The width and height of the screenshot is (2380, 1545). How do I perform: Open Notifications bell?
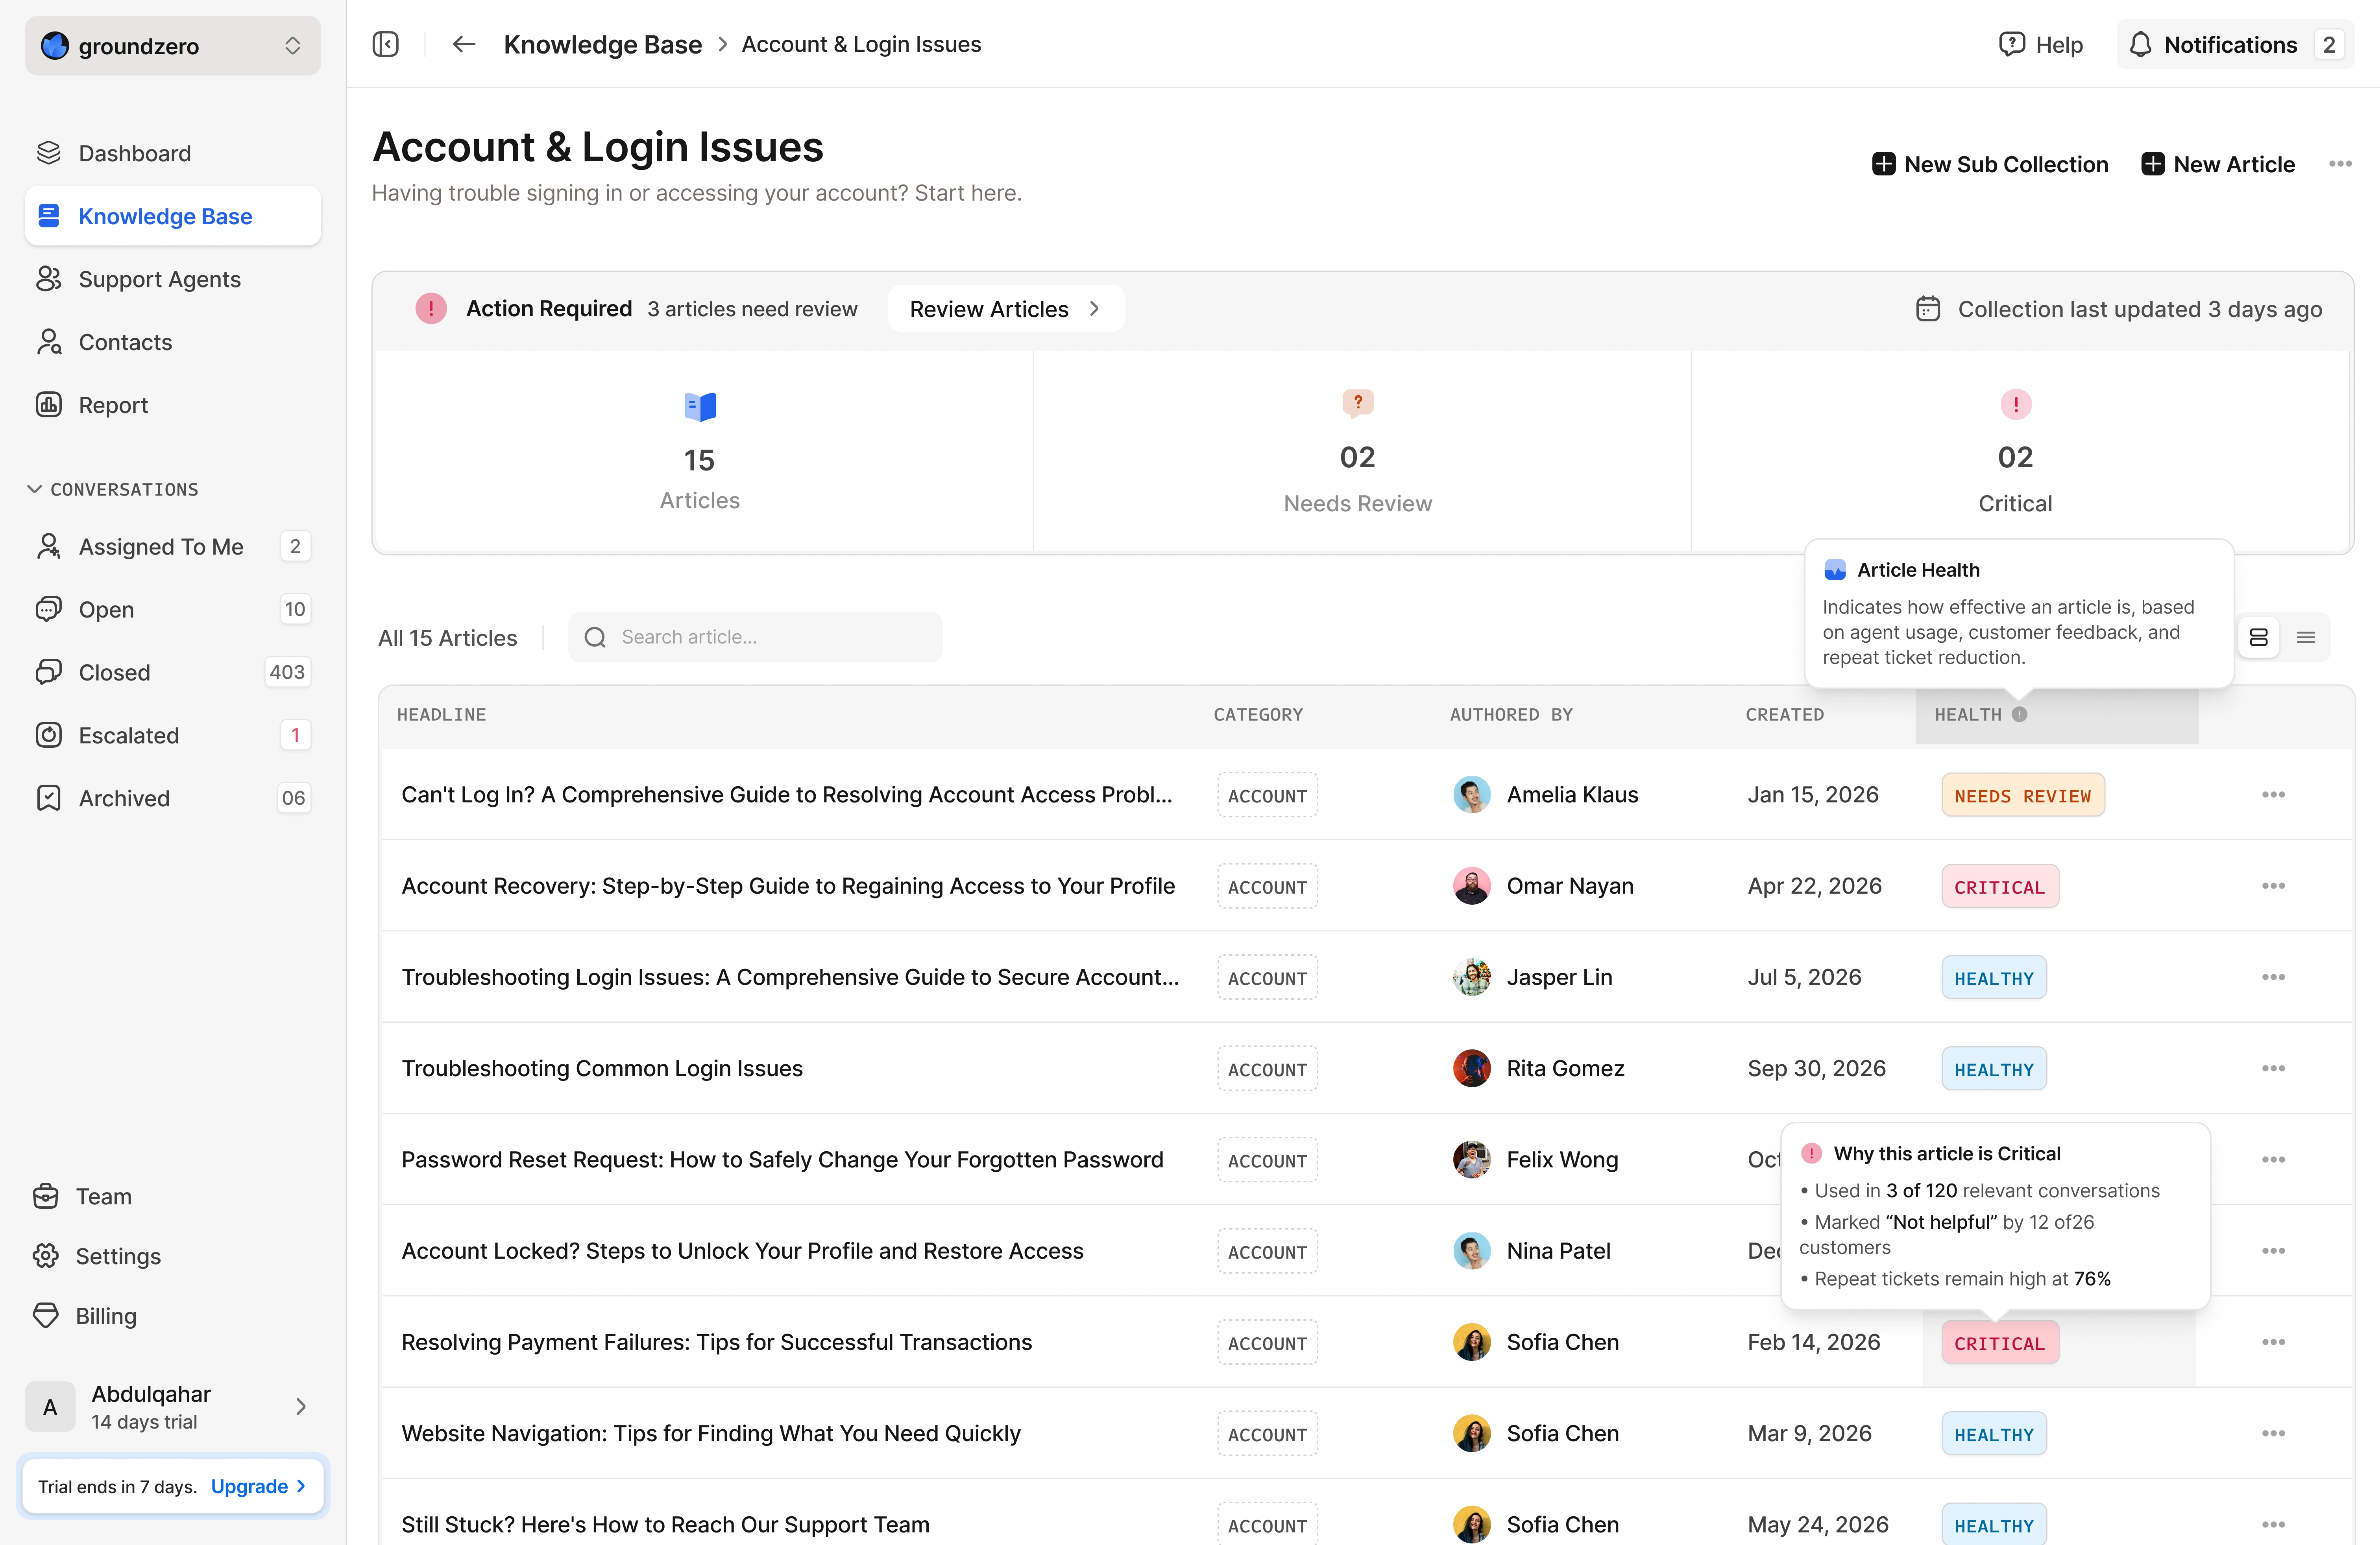(x=2139, y=44)
